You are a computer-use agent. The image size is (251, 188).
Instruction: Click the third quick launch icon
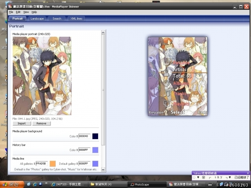click(40, 184)
